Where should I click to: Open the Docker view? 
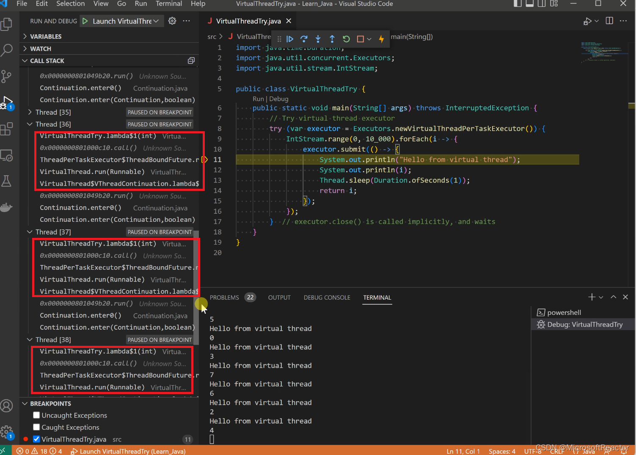(7, 207)
